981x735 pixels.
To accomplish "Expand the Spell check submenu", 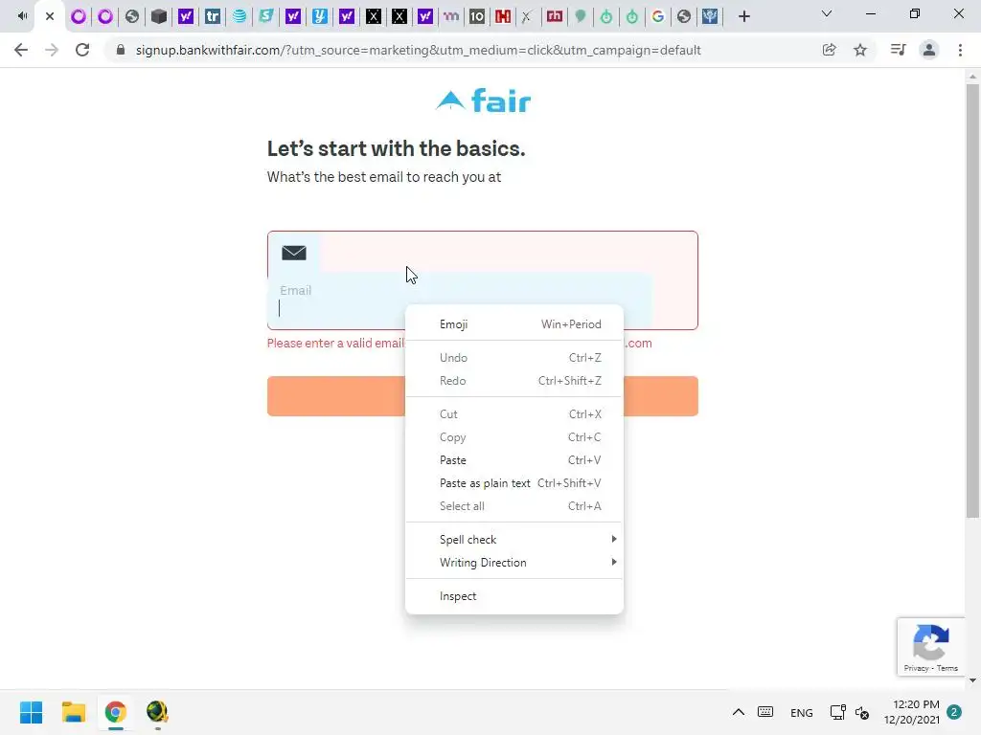I will [514, 540].
